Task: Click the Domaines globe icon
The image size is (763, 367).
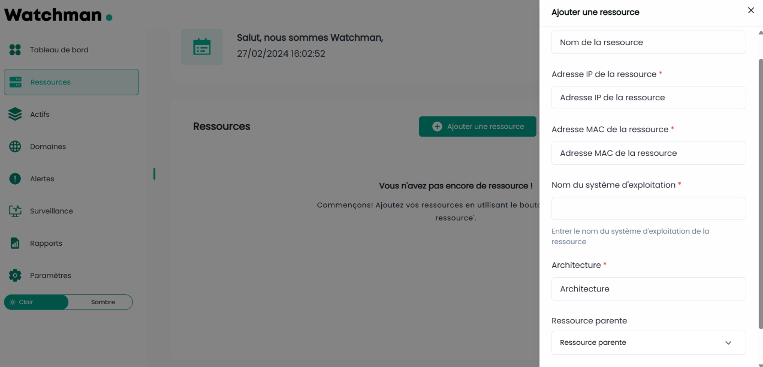Action: pyautogui.click(x=15, y=147)
